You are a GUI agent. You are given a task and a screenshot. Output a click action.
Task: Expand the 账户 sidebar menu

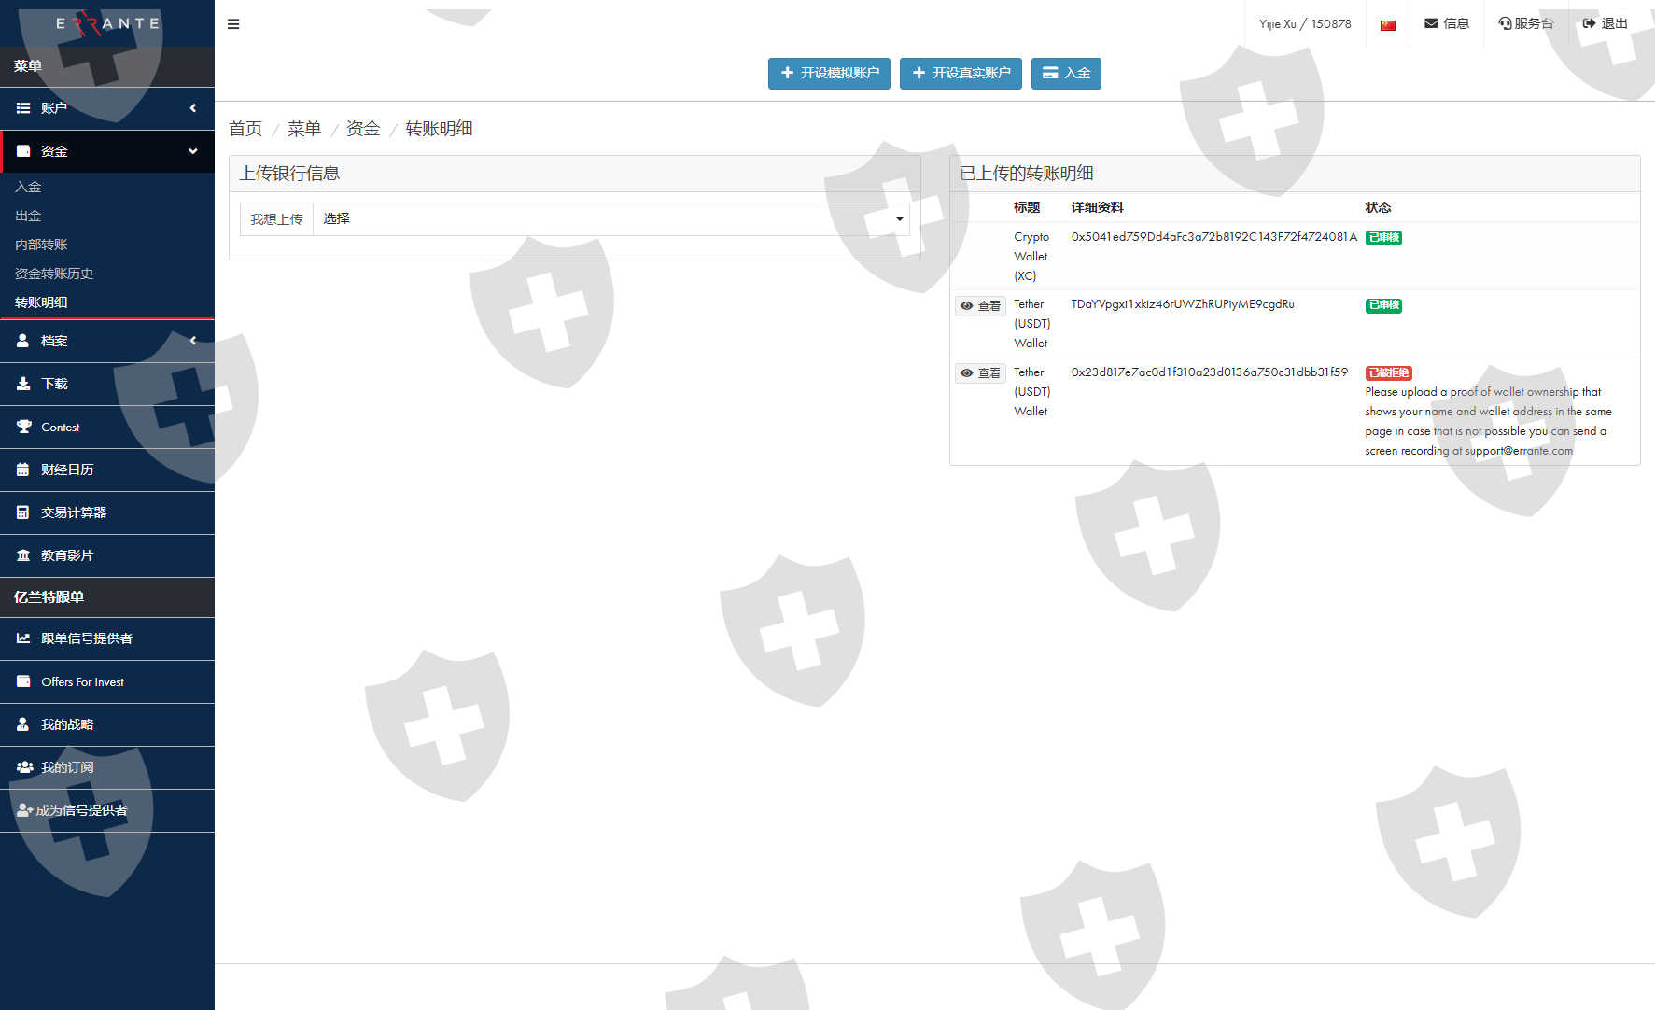tap(107, 108)
